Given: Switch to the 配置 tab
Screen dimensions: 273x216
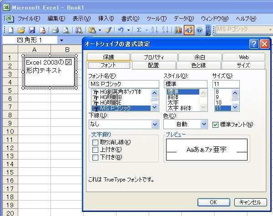Looking at the screenshot, I should point(154,65).
